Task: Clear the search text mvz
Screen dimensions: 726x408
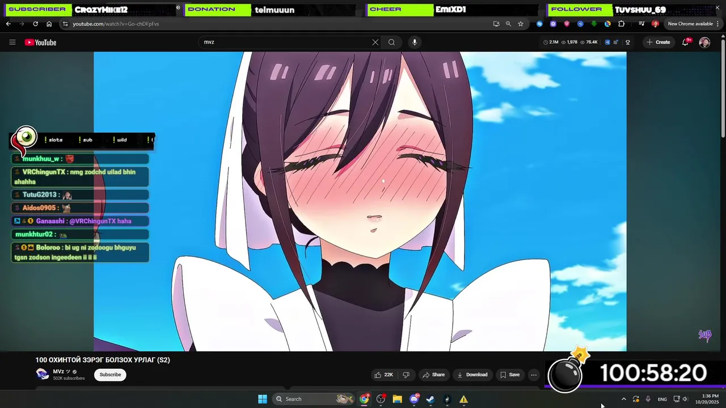Action: pyautogui.click(x=375, y=42)
